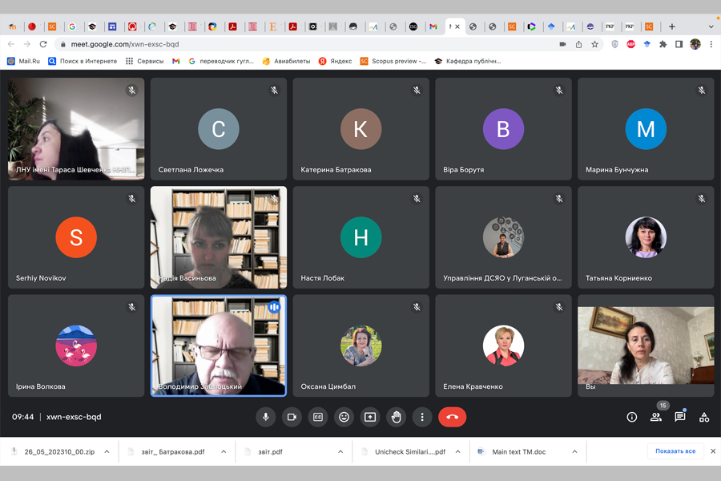Select Володимир Заблоцький speaking video tile
The image size is (721, 481).
(x=219, y=346)
